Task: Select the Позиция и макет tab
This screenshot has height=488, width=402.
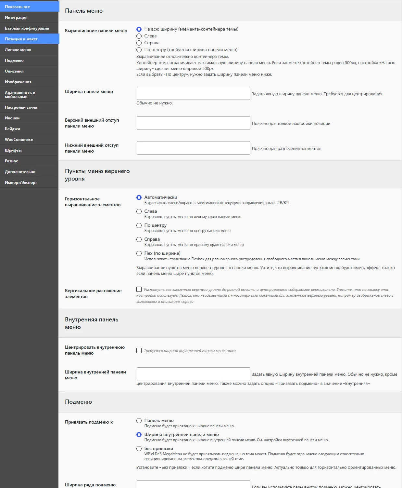Action: 29,39
